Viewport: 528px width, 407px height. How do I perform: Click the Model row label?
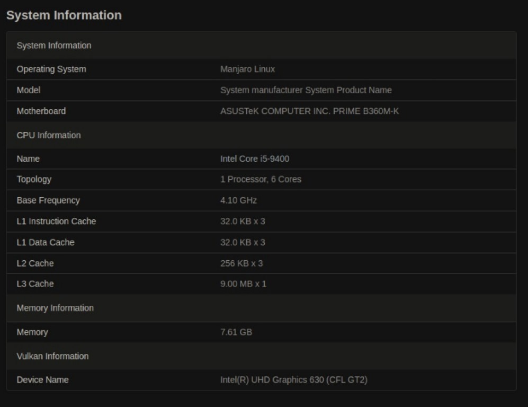point(29,90)
